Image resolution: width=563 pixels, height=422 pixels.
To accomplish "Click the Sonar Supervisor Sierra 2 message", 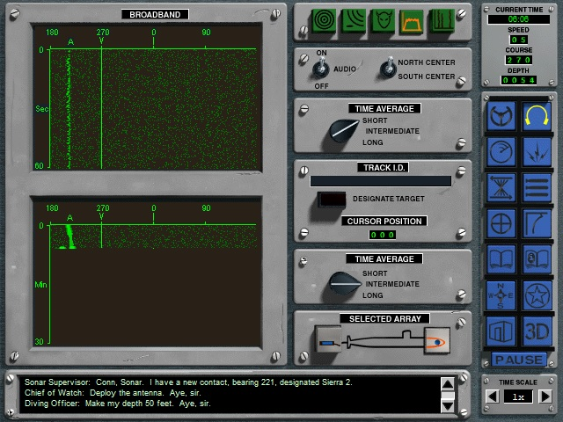I will coord(188,382).
